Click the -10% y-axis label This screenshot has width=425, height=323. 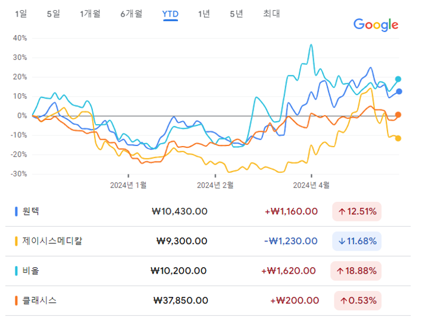tap(18, 135)
